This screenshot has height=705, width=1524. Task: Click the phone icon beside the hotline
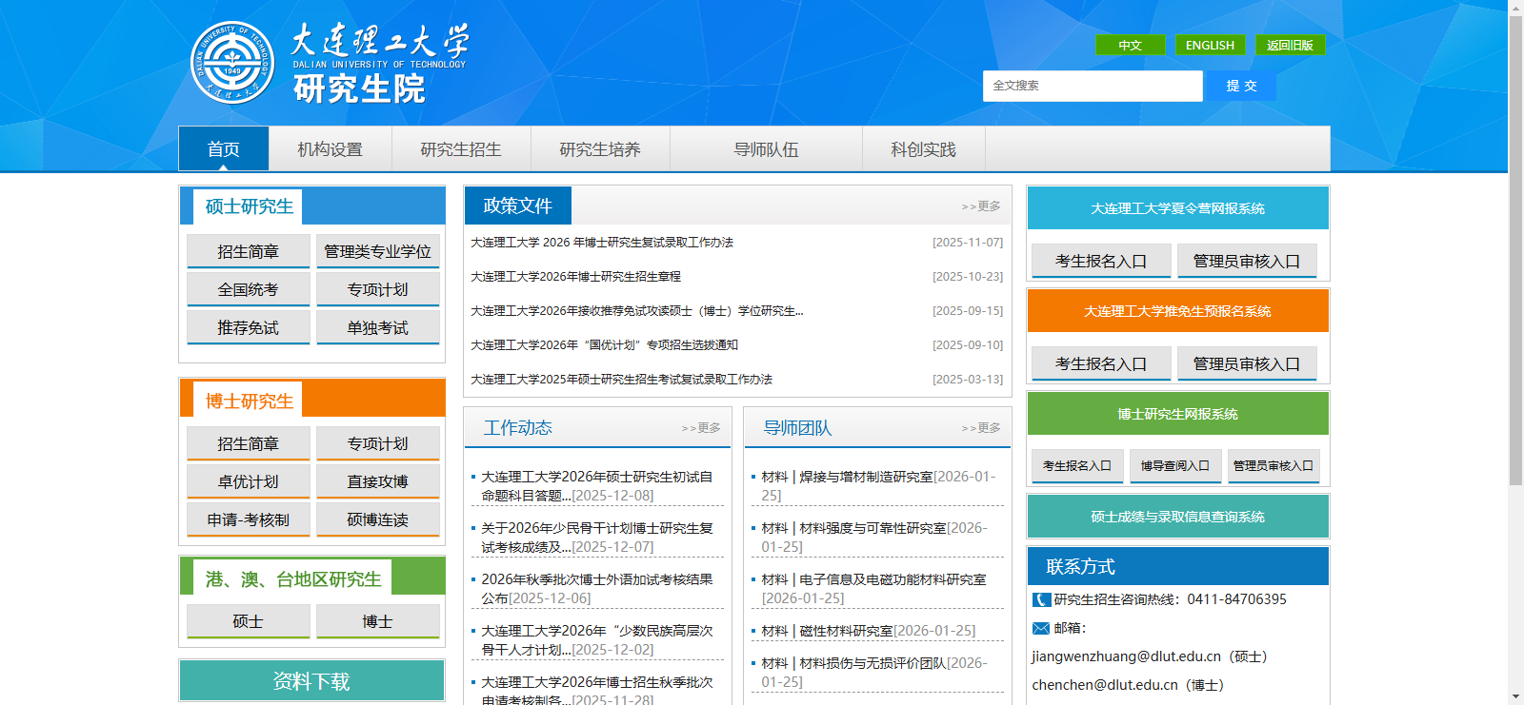pyautogui.click(x=1041, y=599)
